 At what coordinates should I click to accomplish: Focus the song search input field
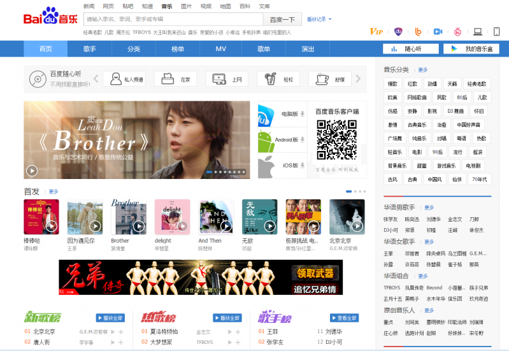[173, 20]
